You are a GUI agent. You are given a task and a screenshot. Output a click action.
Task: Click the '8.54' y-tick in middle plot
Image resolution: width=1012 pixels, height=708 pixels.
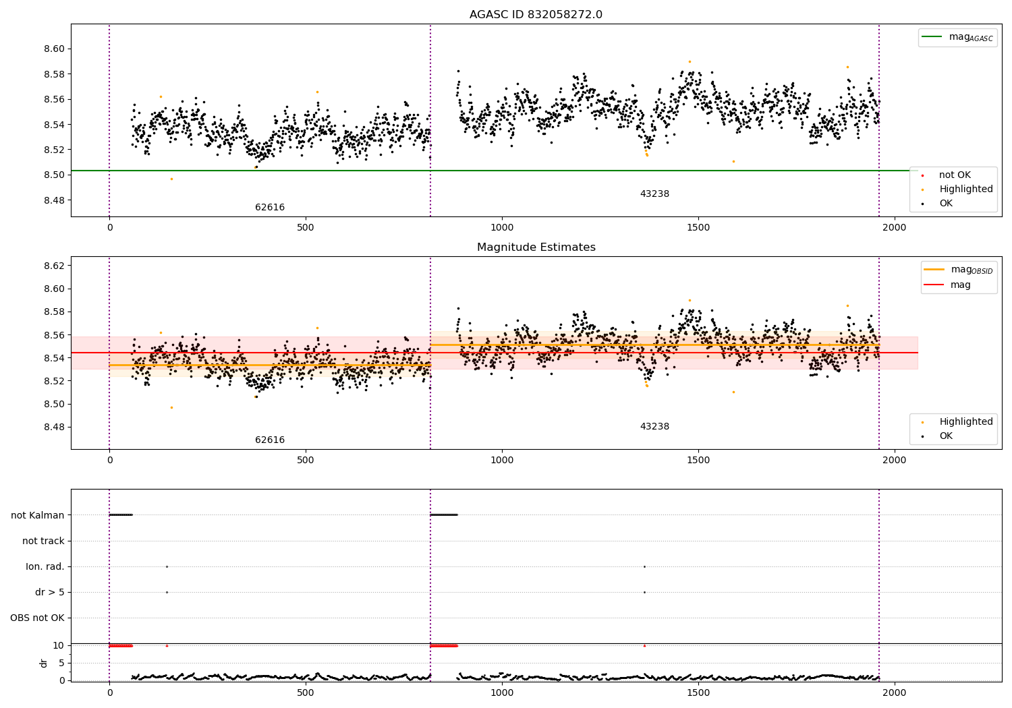(x=55, y=359)
